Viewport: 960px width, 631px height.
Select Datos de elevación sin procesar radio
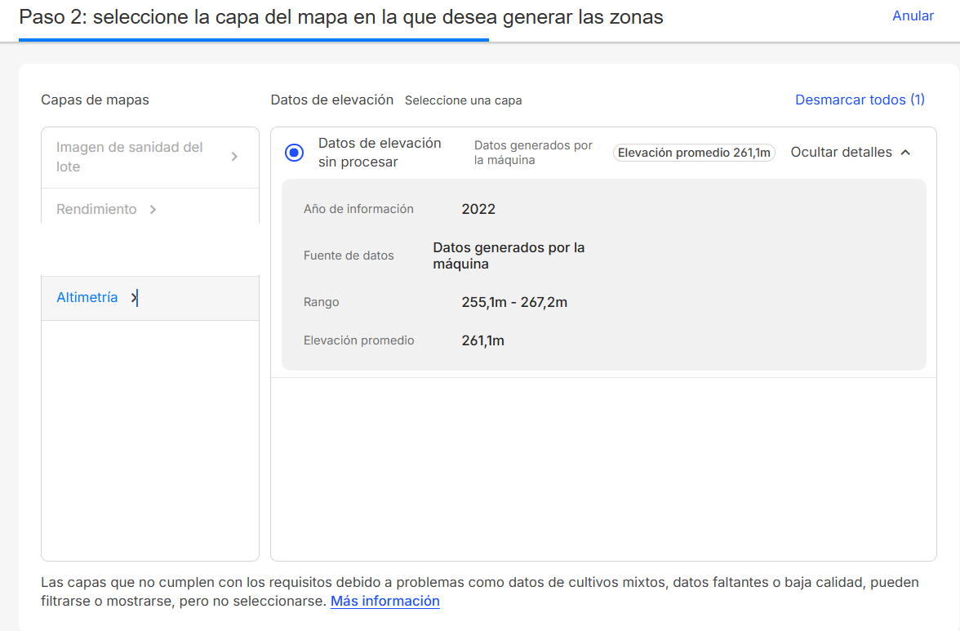click(295, 153)
